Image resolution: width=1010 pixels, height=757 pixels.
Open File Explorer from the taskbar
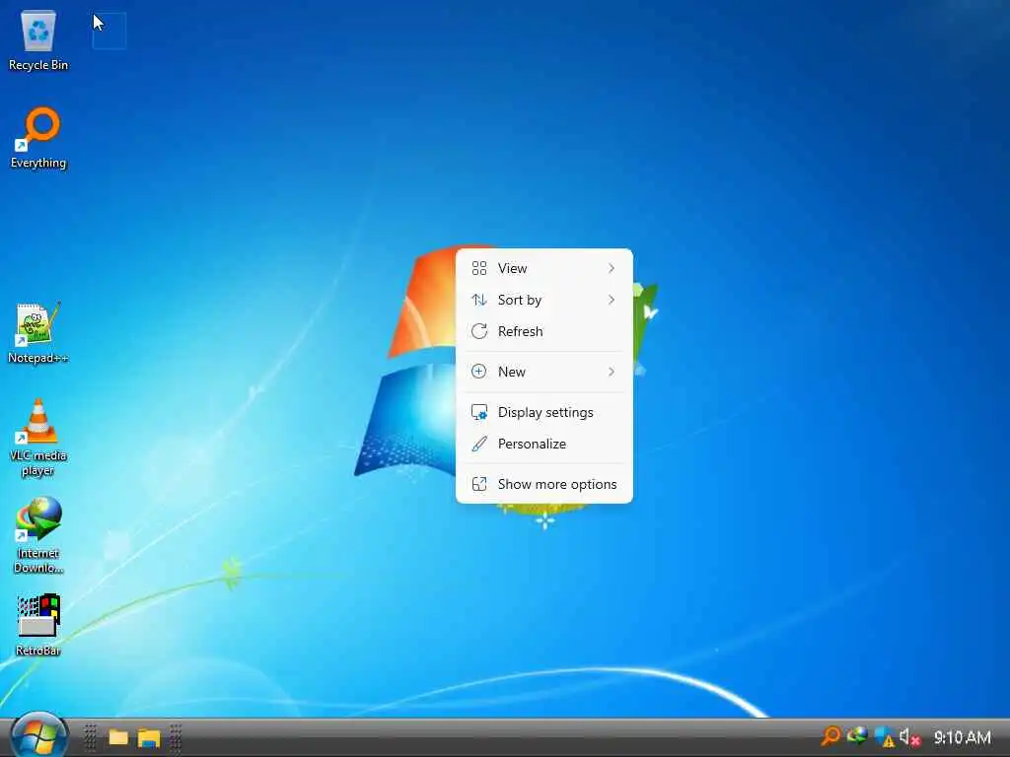149,737
